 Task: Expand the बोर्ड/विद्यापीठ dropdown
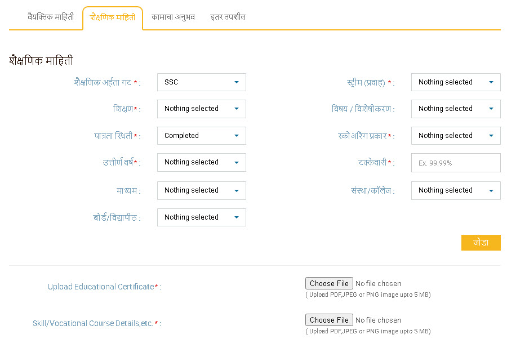pyautogui.click(x=202, y=217)
